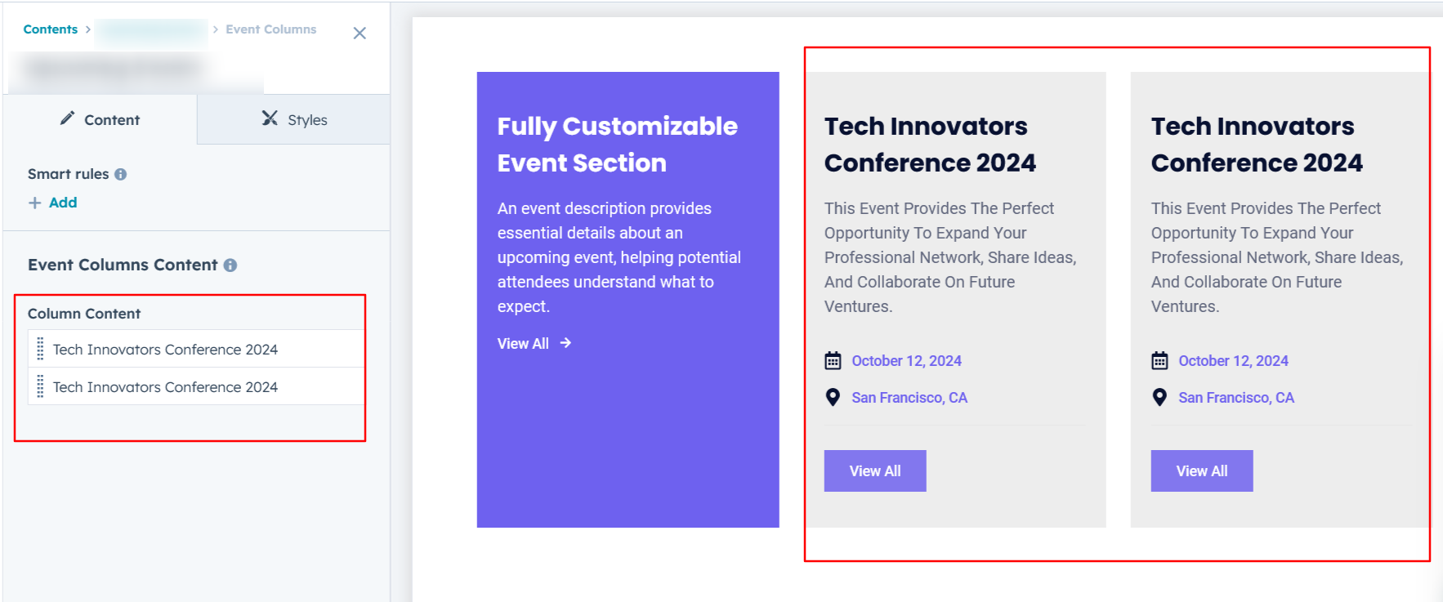Go to Contents breadcrumb link
This screenshot has width=1443, height=602.
click(51, 29)
